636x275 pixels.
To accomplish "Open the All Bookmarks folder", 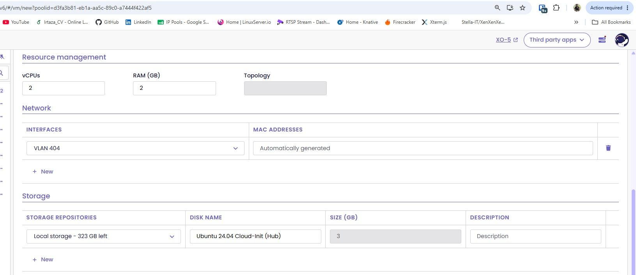I will pos(611,22).
